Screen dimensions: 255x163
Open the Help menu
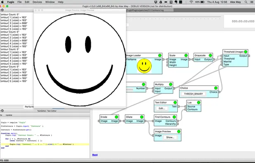(61, 2)
